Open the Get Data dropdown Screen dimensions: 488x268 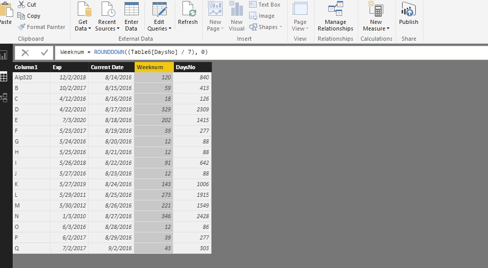(83, 25)
